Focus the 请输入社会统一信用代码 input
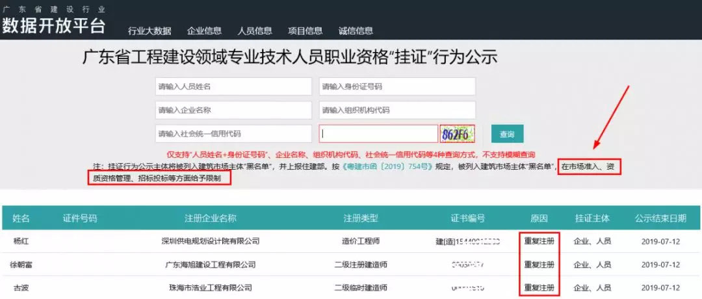702x299 pixels. 233,133
